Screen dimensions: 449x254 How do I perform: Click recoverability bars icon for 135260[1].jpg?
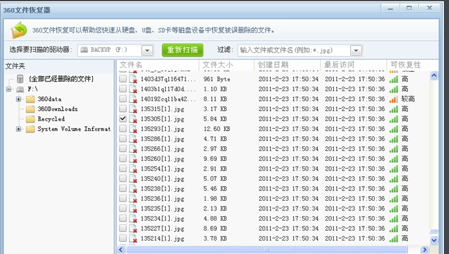(394, 159)
